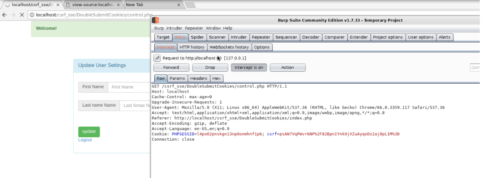Click the Connection: close header line

(173, 140)
